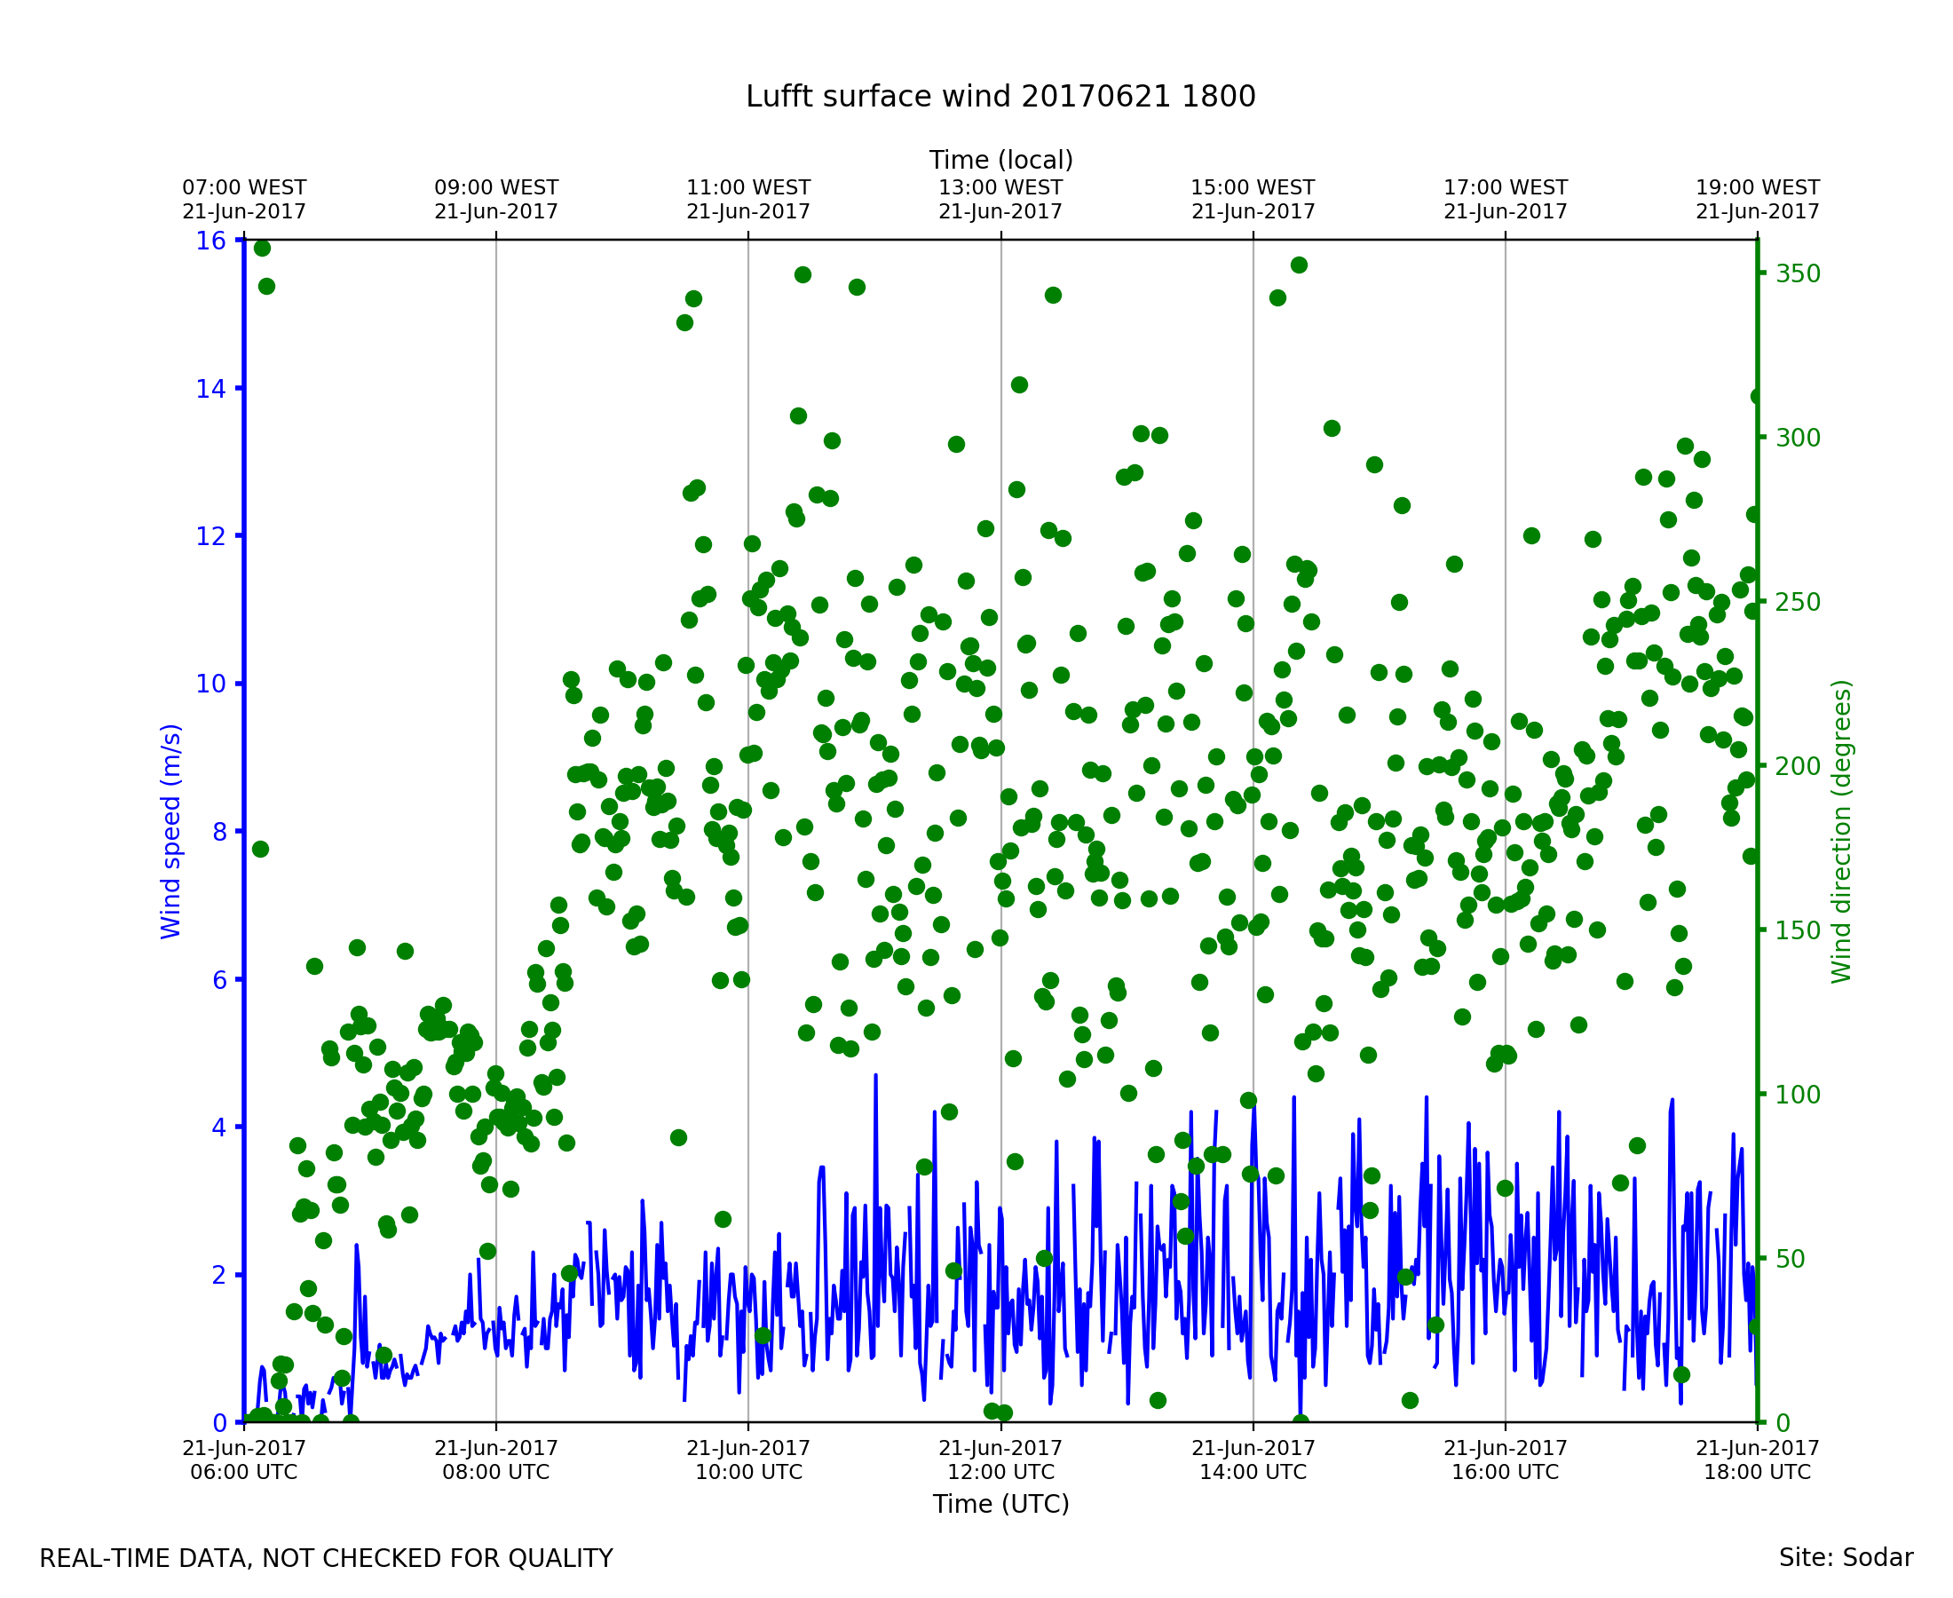The height and width of the screenshot is (1598, 1953).
Task: Click the green '200' wind direction tick label
Action: point(1799,767)
